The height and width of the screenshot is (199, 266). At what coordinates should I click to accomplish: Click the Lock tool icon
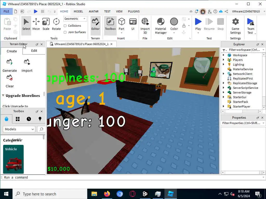click(184, 26)
